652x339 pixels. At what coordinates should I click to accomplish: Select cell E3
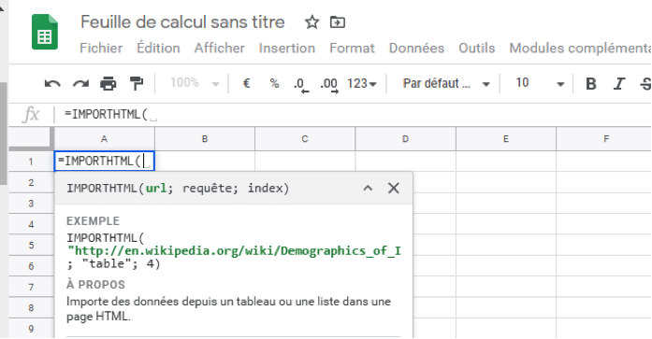tap(506, 204)
